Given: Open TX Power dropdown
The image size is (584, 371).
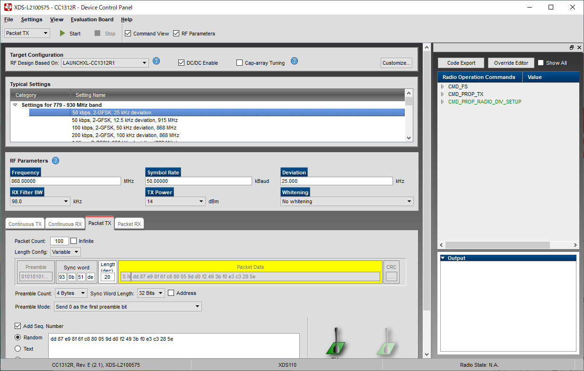Looking at the screenshot, I should pyautogui.click(x=175, y=201).
